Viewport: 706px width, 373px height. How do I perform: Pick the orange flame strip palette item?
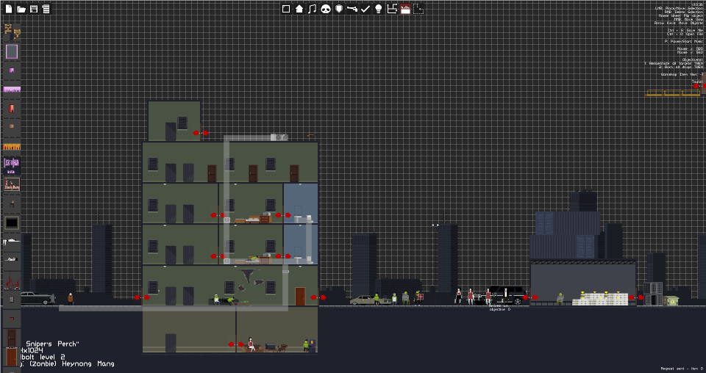pos(12,147)
